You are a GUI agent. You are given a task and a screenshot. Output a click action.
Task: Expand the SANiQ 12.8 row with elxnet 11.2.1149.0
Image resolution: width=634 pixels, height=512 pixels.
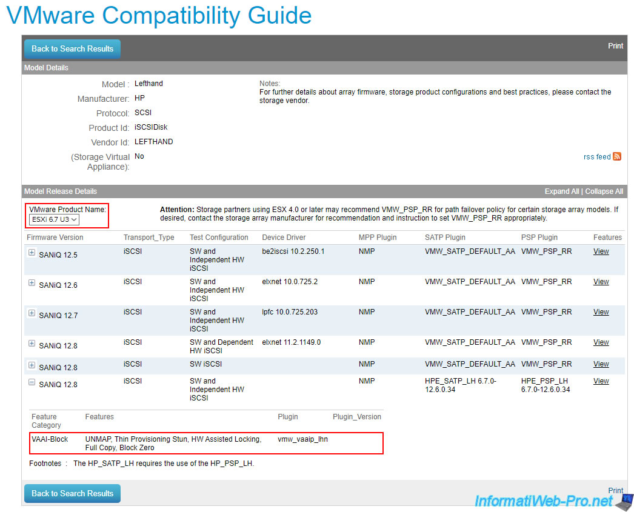coord(32,344)
